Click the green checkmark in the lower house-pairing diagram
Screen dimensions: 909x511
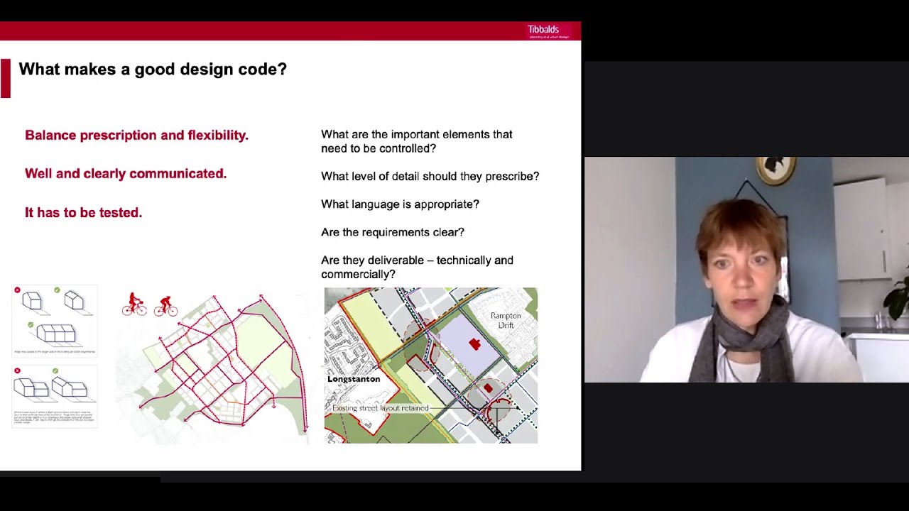[x=55, y=370]
